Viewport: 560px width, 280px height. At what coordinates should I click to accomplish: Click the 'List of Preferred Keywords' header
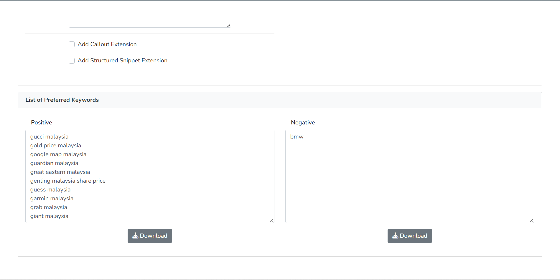[62, 100]
